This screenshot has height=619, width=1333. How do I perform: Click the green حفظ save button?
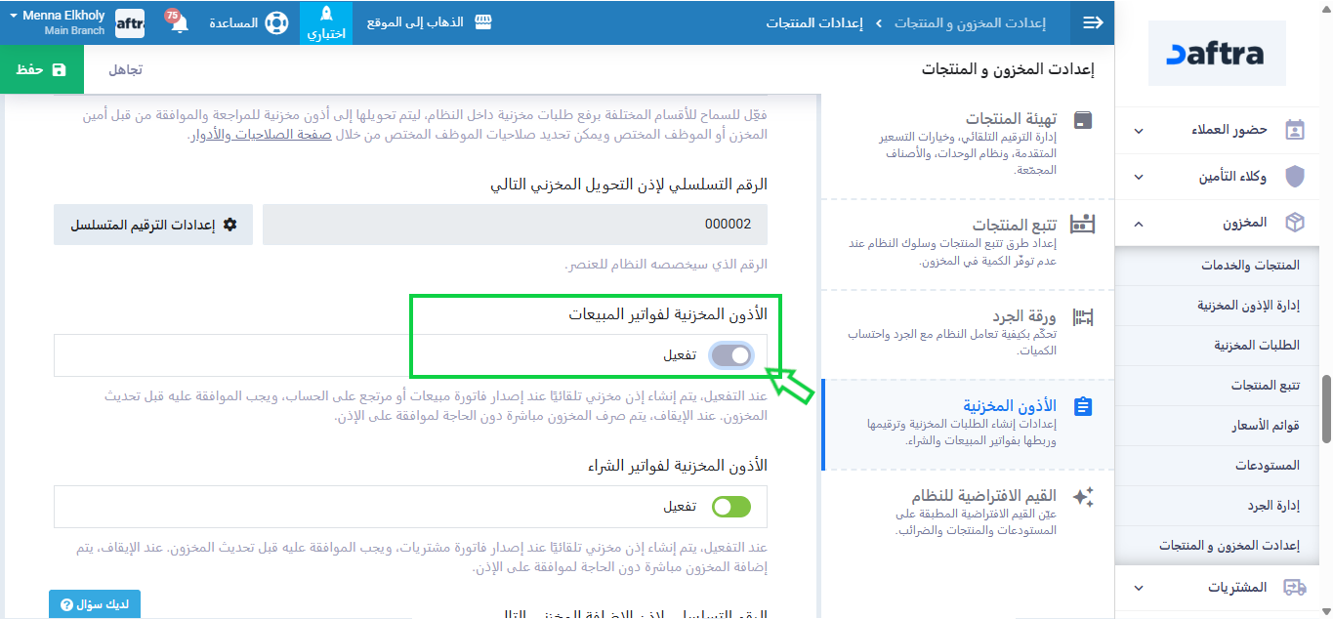pyautogui.click(x=42, y=69)
